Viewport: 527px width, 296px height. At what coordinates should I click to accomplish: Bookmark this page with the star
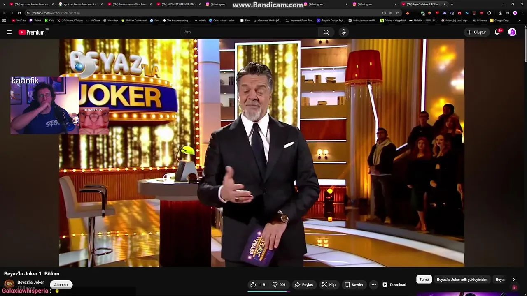pos(397,13)
